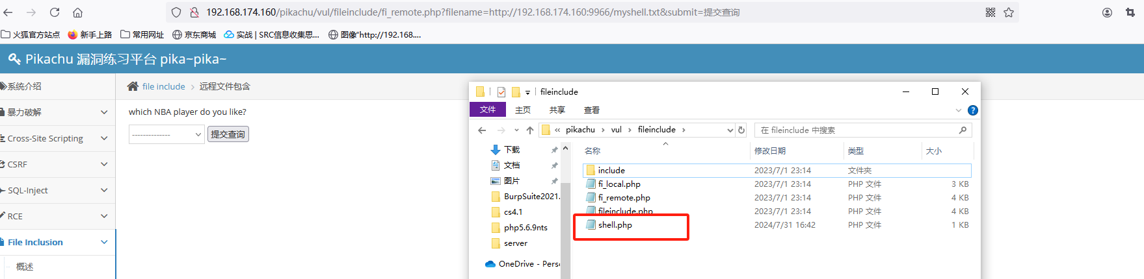Open Explorer address history dropdown
Image resolution: width=1144 pixels, height=279 pixels.
[730, 130]
